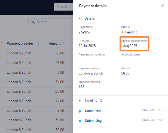
Task: Click the Timeline section title
Action: coord(91,100)
